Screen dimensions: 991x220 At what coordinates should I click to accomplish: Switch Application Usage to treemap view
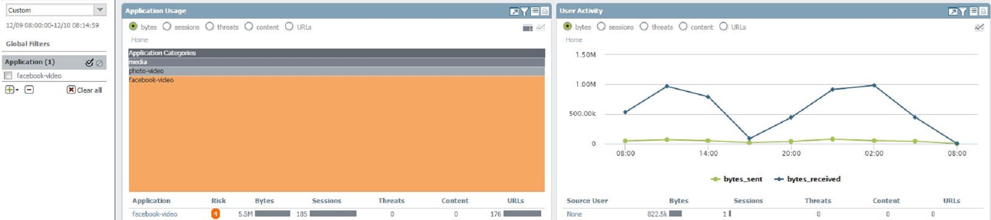pos(528,28)
